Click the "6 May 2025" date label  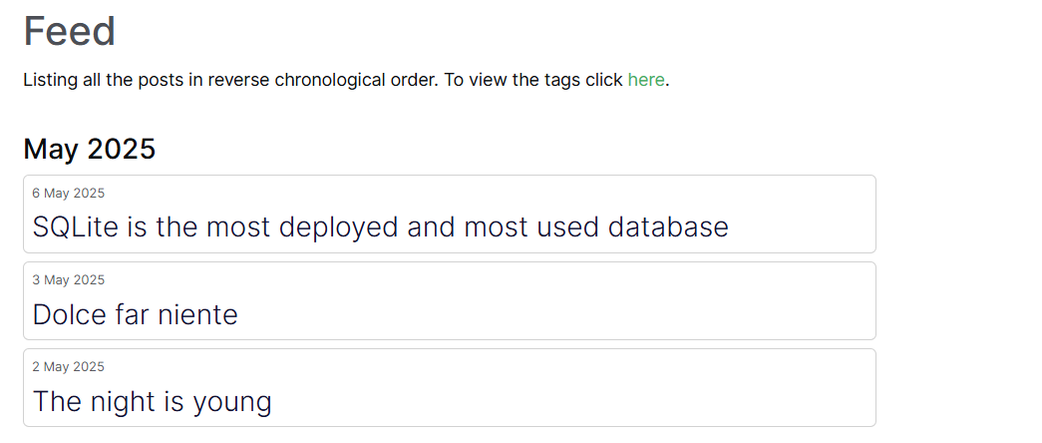pos(68,194)
